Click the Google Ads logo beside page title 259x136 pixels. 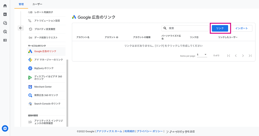pyautogui.click(x=74, y=17)
